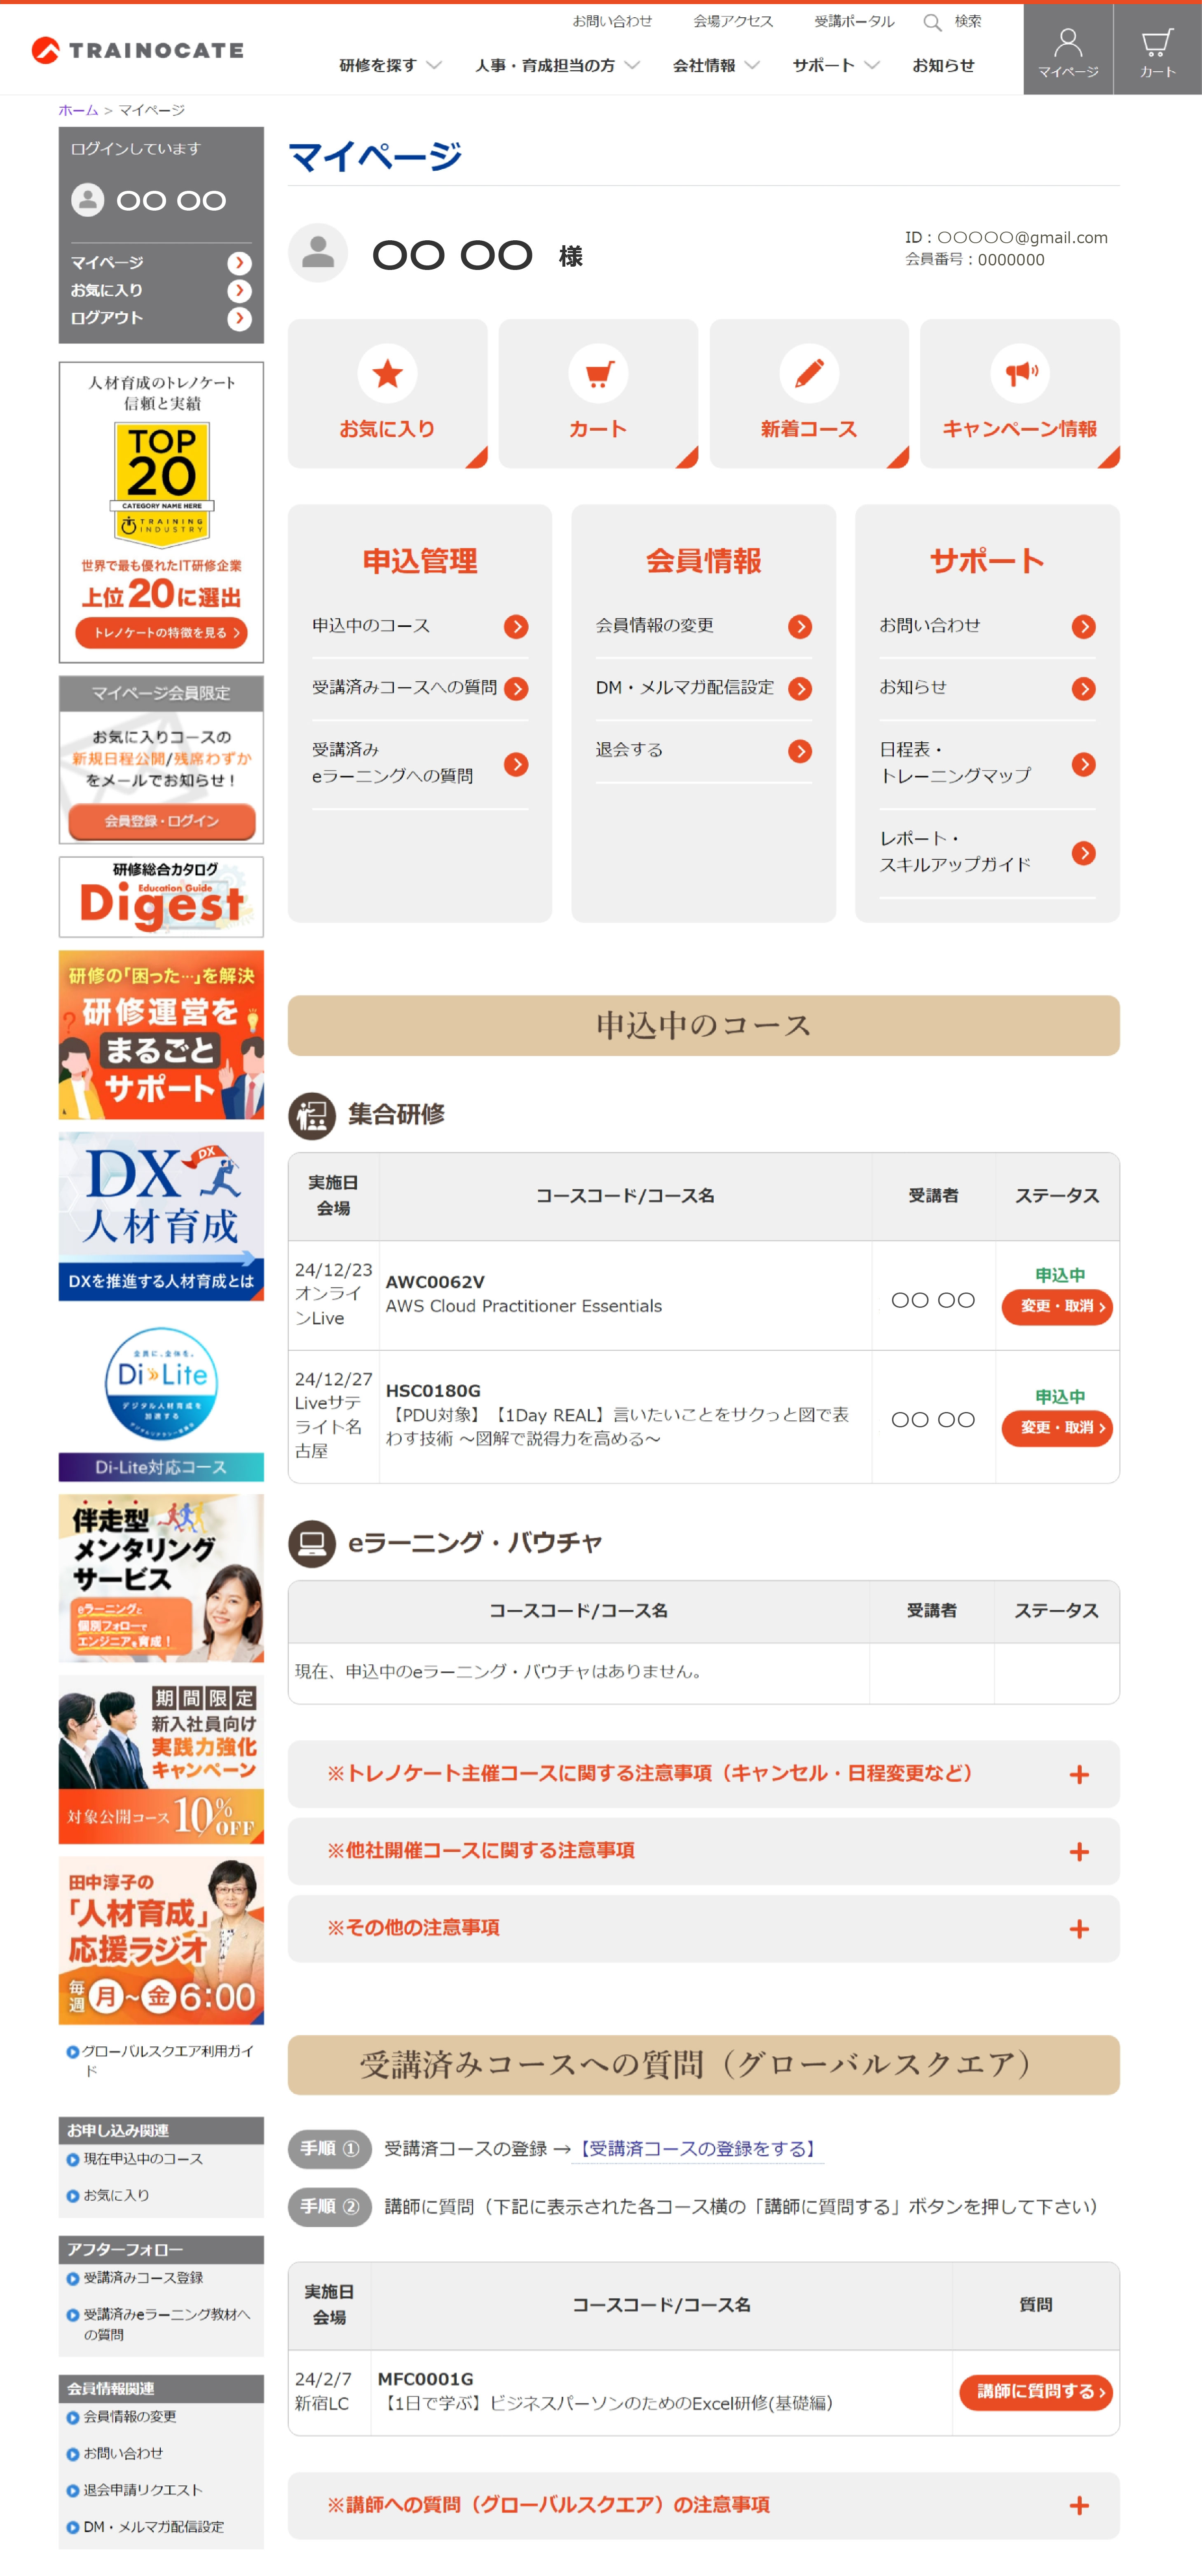Open お知らせ in the top navigation
This screenshot has width=1202, height=2576.
(943, 65)
